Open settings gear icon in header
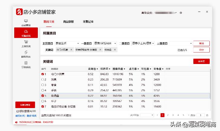220x131 pixels. click(x=181, y=13)
